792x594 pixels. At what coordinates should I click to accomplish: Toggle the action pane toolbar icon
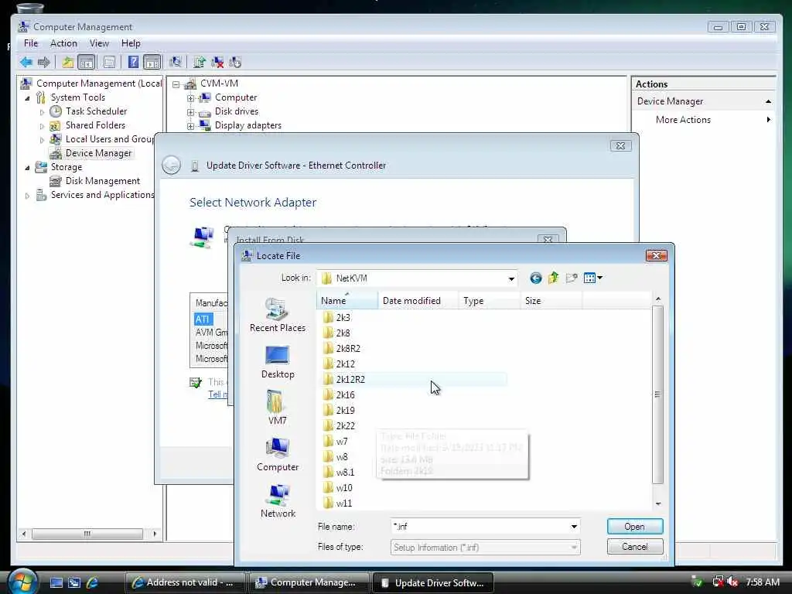pyautogui.click(x=152, y=62)
